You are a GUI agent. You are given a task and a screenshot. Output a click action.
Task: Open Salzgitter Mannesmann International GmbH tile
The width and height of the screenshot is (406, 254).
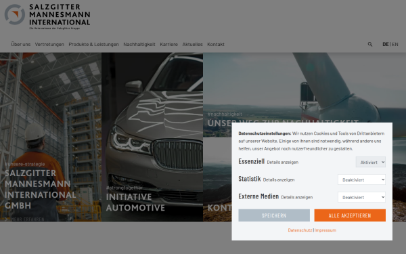[x=51, y=137]
